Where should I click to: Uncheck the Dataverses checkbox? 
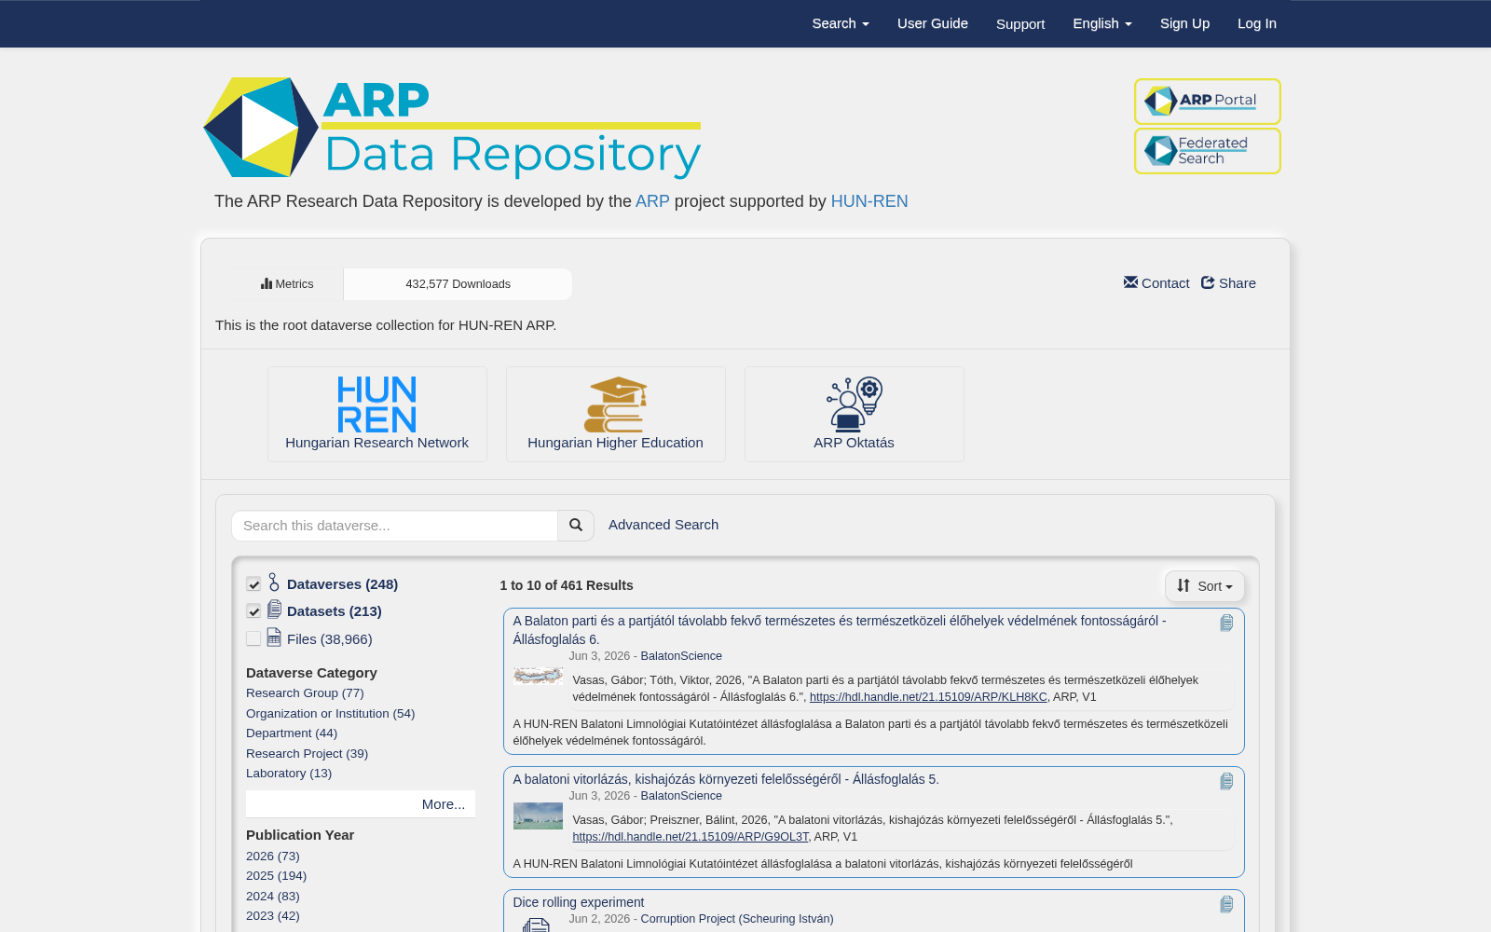(253, 584)
